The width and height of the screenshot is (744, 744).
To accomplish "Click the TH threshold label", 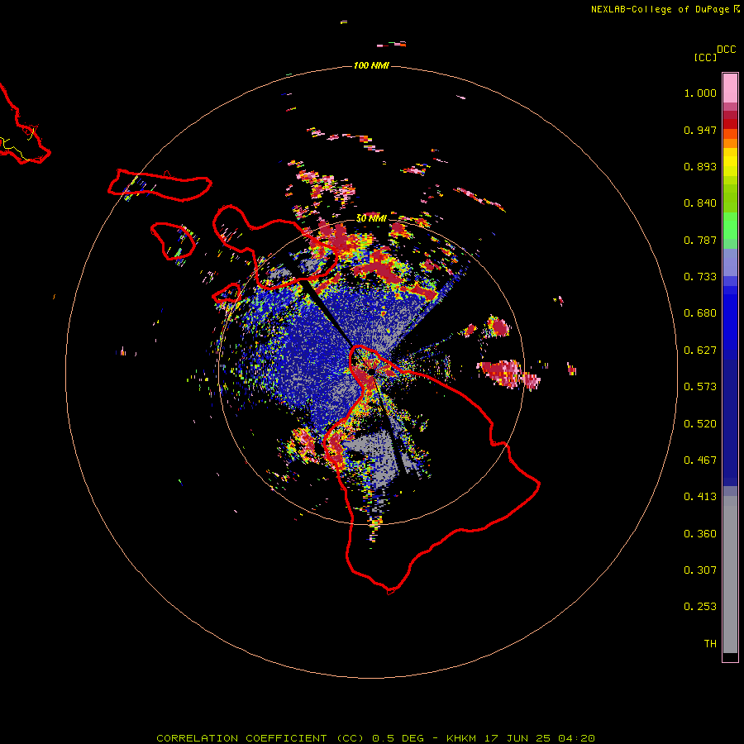I will pos(710,644).
